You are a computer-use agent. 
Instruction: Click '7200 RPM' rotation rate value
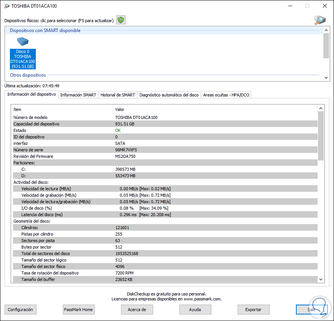pyautogui.click(x=125, y=273)
